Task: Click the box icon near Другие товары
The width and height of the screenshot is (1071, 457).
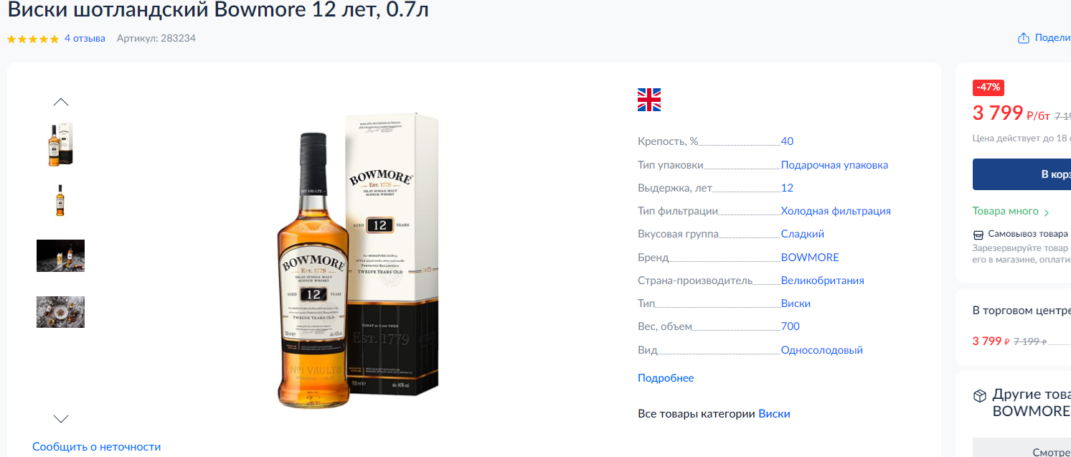Action: point(980,396)
